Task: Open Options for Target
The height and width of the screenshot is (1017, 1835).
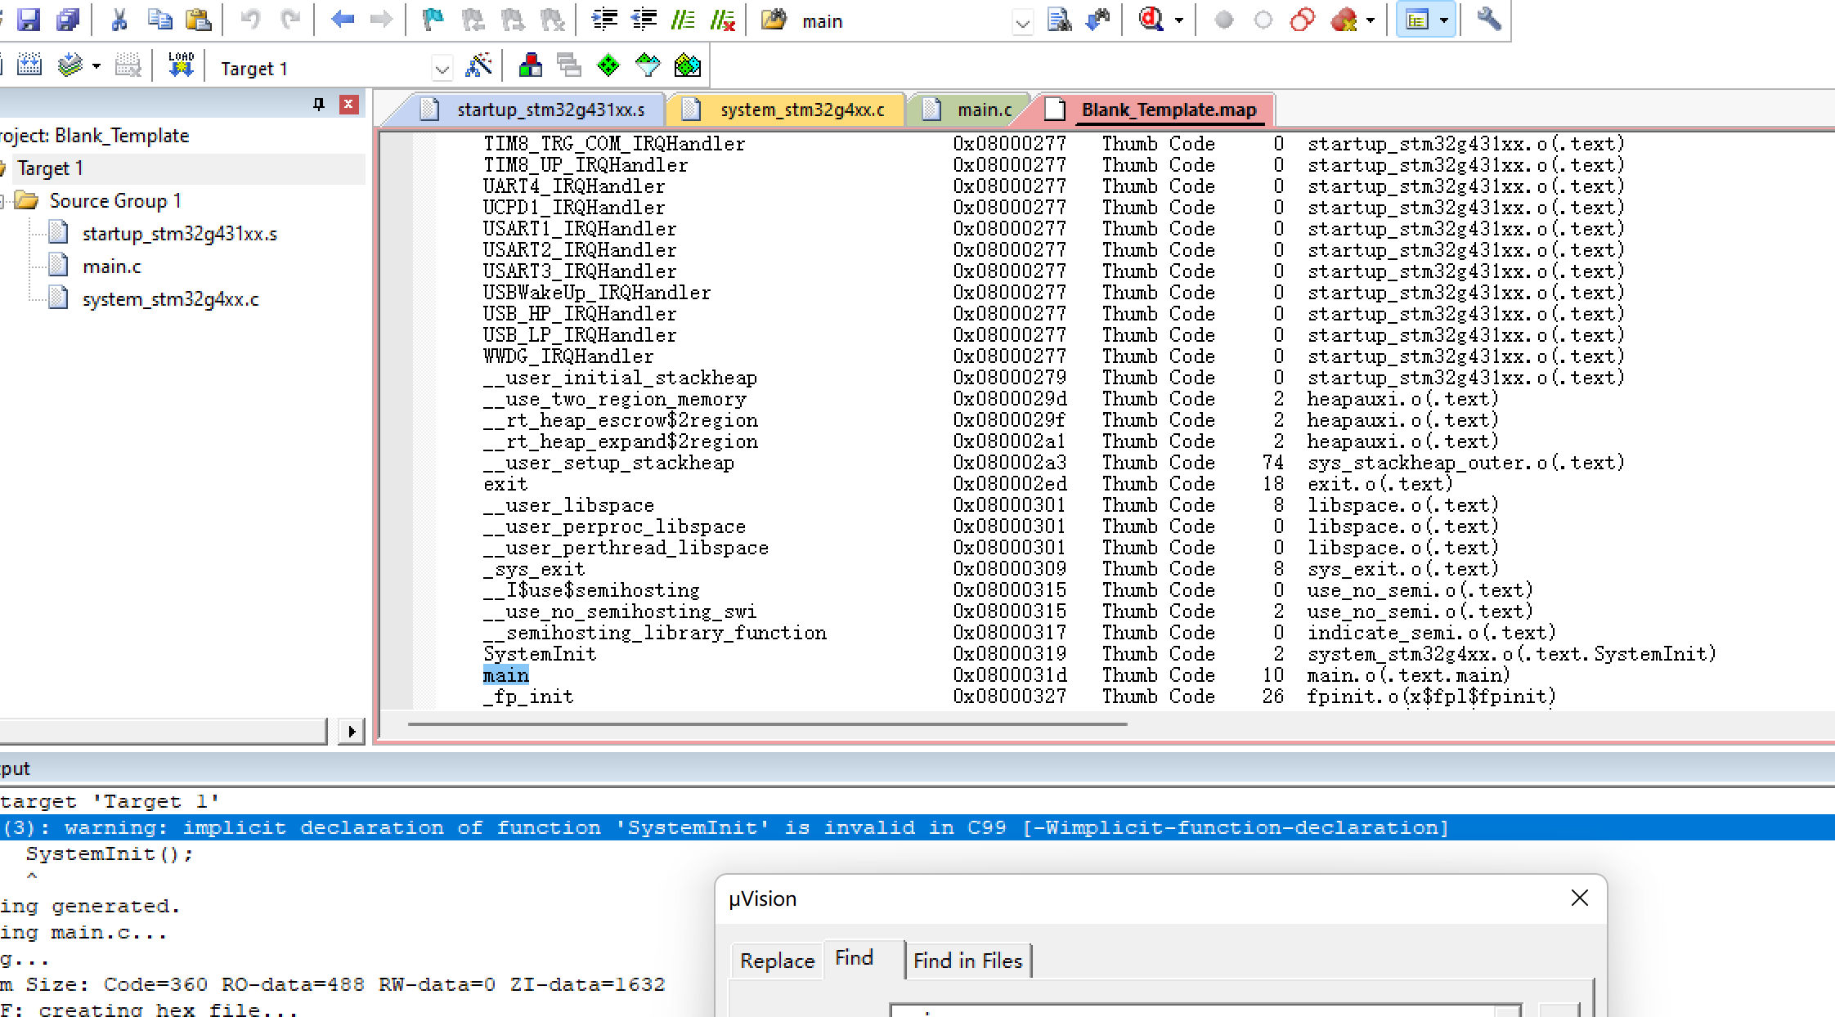Action: [x=478, y=65]
